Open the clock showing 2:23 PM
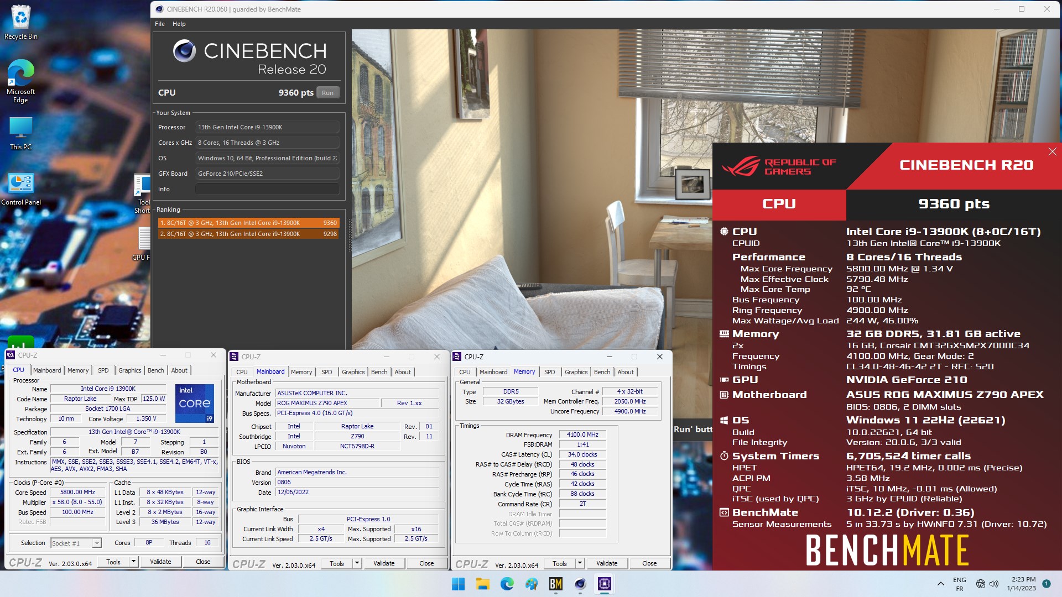The width and height of the screenshot is (1062, 597). pos(1022,584)
